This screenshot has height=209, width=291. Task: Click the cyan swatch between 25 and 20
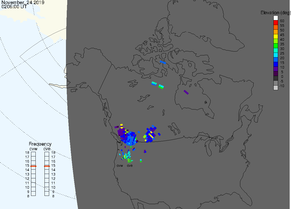(x=275, y=55)
